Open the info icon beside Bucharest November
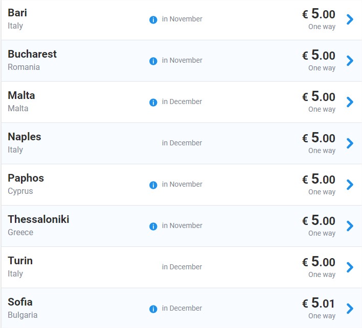This screenshot has height=328, width=362. [x=153, y=61]
